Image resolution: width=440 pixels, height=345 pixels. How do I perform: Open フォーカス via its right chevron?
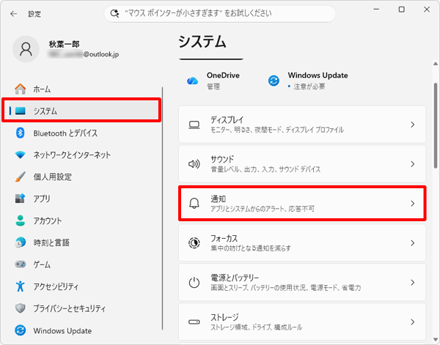coord(412,243)
